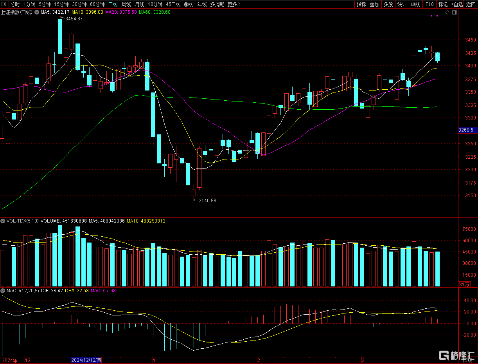
Task: Expand 更多 periods chevron
Action: (239, 4)
